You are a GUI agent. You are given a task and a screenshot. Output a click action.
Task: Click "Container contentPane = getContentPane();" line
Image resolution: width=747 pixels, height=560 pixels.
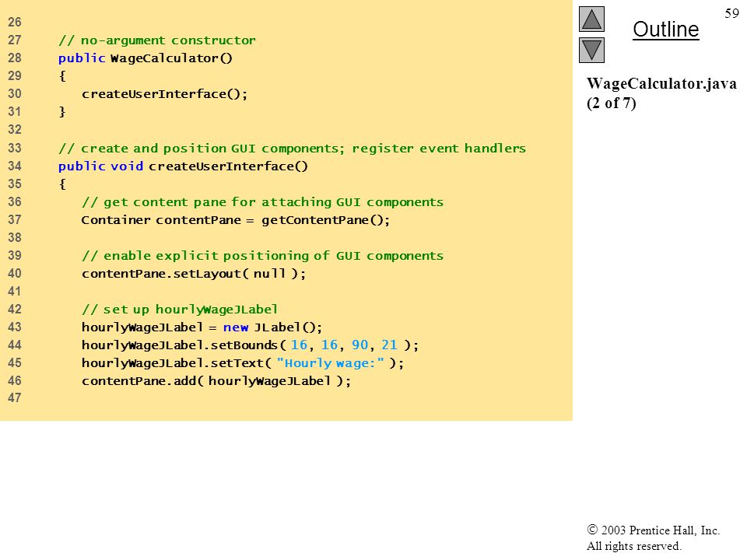click(235, 220)
